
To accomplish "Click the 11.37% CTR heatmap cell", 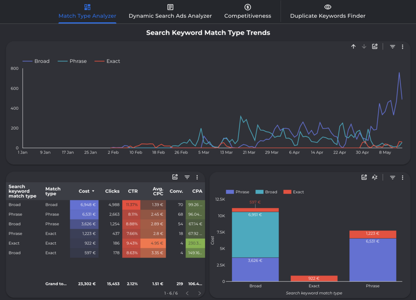I will pos(131,205).
